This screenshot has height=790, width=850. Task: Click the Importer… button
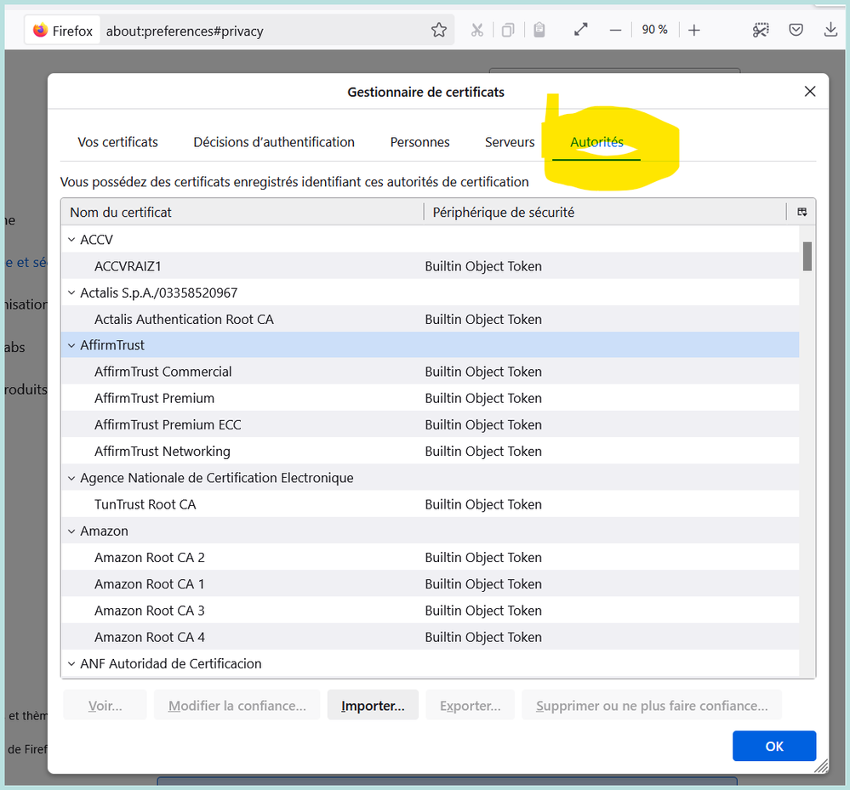[373, 706]
